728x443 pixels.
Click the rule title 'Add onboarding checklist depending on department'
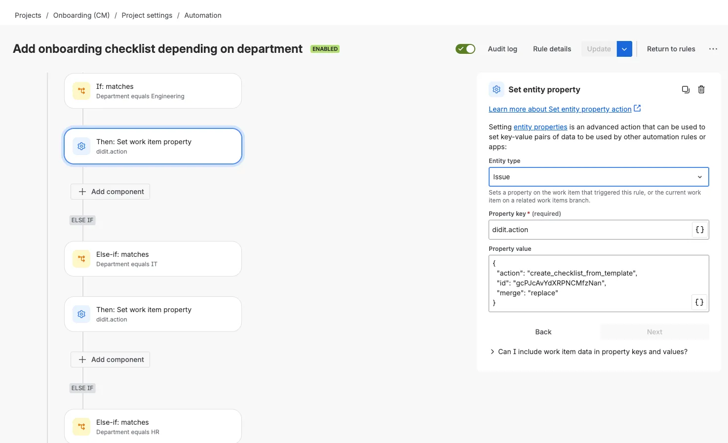[x=157, y=49]
